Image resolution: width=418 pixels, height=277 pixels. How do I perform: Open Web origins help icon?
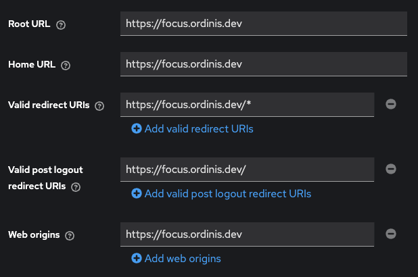[x=70, y=236]
